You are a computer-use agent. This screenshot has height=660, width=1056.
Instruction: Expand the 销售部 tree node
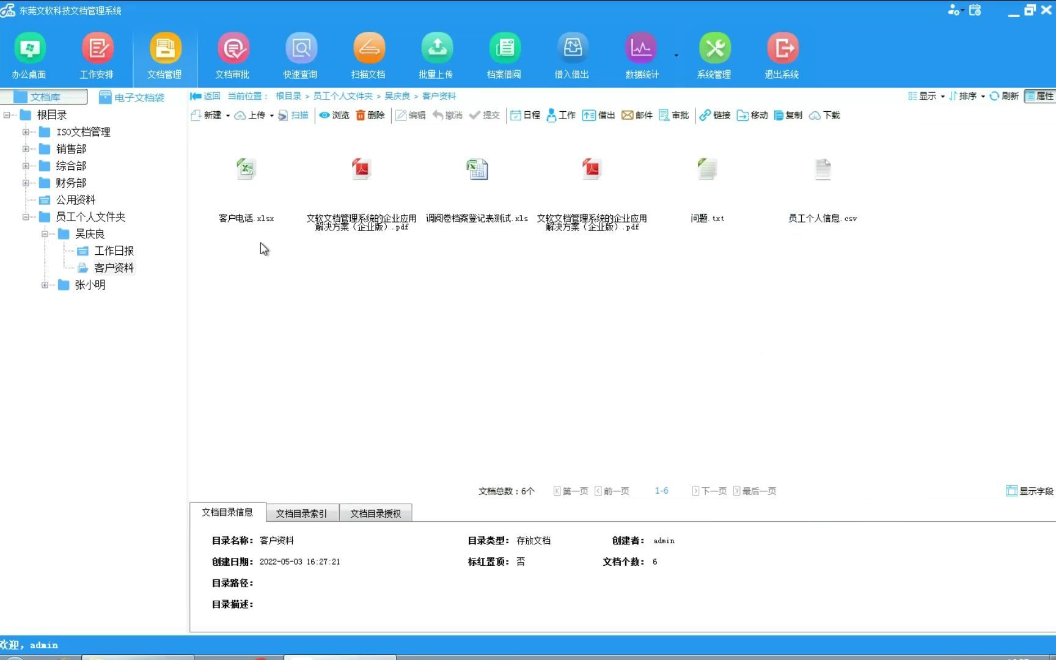(x=25, y=148)
